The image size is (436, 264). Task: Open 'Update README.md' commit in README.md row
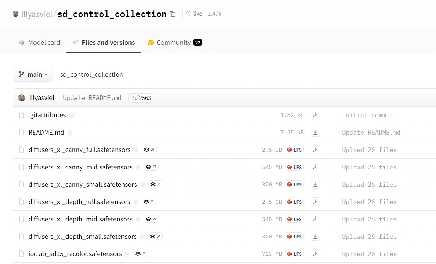click(371, 133)
